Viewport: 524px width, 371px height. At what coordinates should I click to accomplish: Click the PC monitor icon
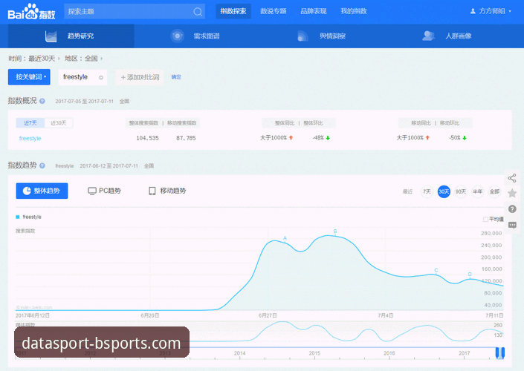point(92,191)
